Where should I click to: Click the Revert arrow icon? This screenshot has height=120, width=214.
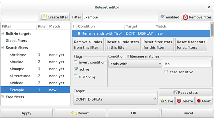[74, 113]
